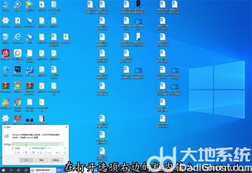
Task: Open the This PC desktop icon
Action: coord(5,6)
